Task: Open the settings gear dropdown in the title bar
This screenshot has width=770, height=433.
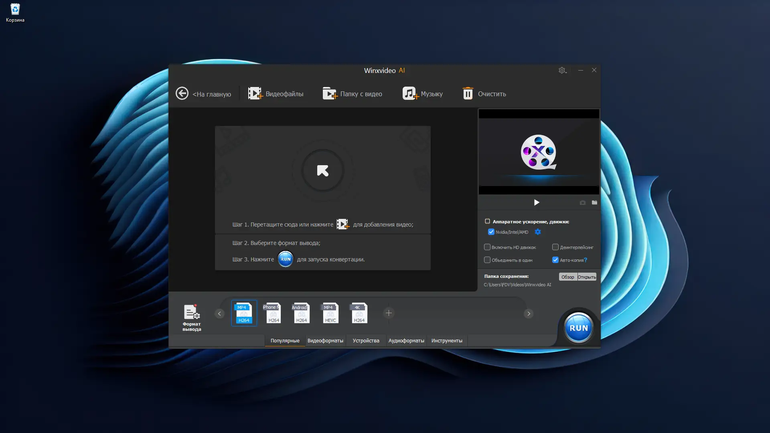Action: 562,71
